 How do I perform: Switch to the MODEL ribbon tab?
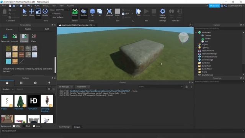46,6
